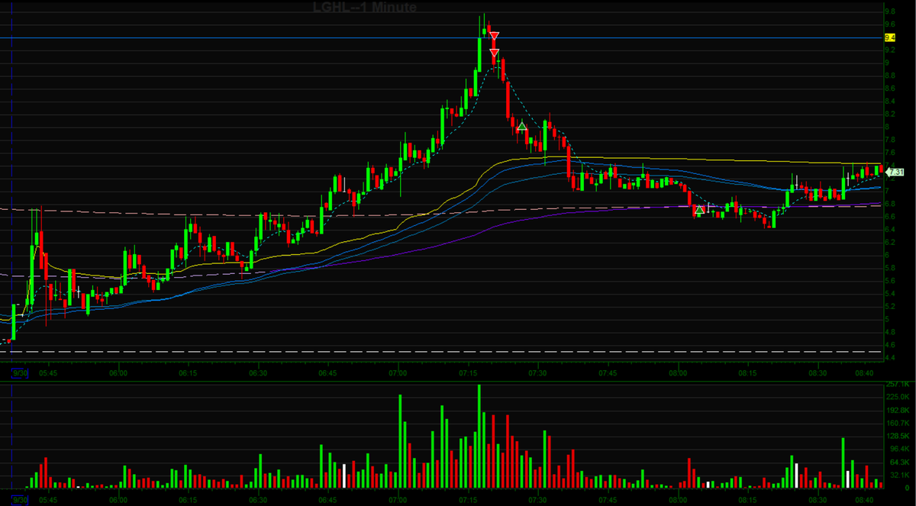Select the green buy triangle near 08:05
This screenshot has width=916, height=506.
tap(699, 208)
